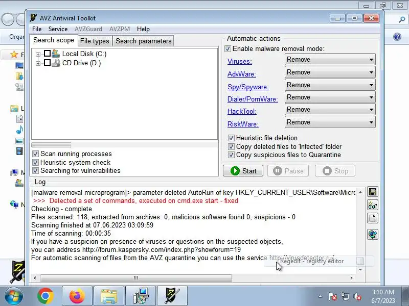This screenshot has height=306, width=409.
Task: Open the File menu
Action: pos(37,29)
